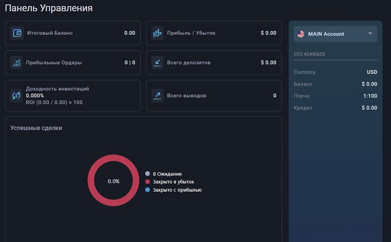Click the Всего выводов withdrawal arrow icon
This screenshot has width=391, height=242.
pos(157,96)
